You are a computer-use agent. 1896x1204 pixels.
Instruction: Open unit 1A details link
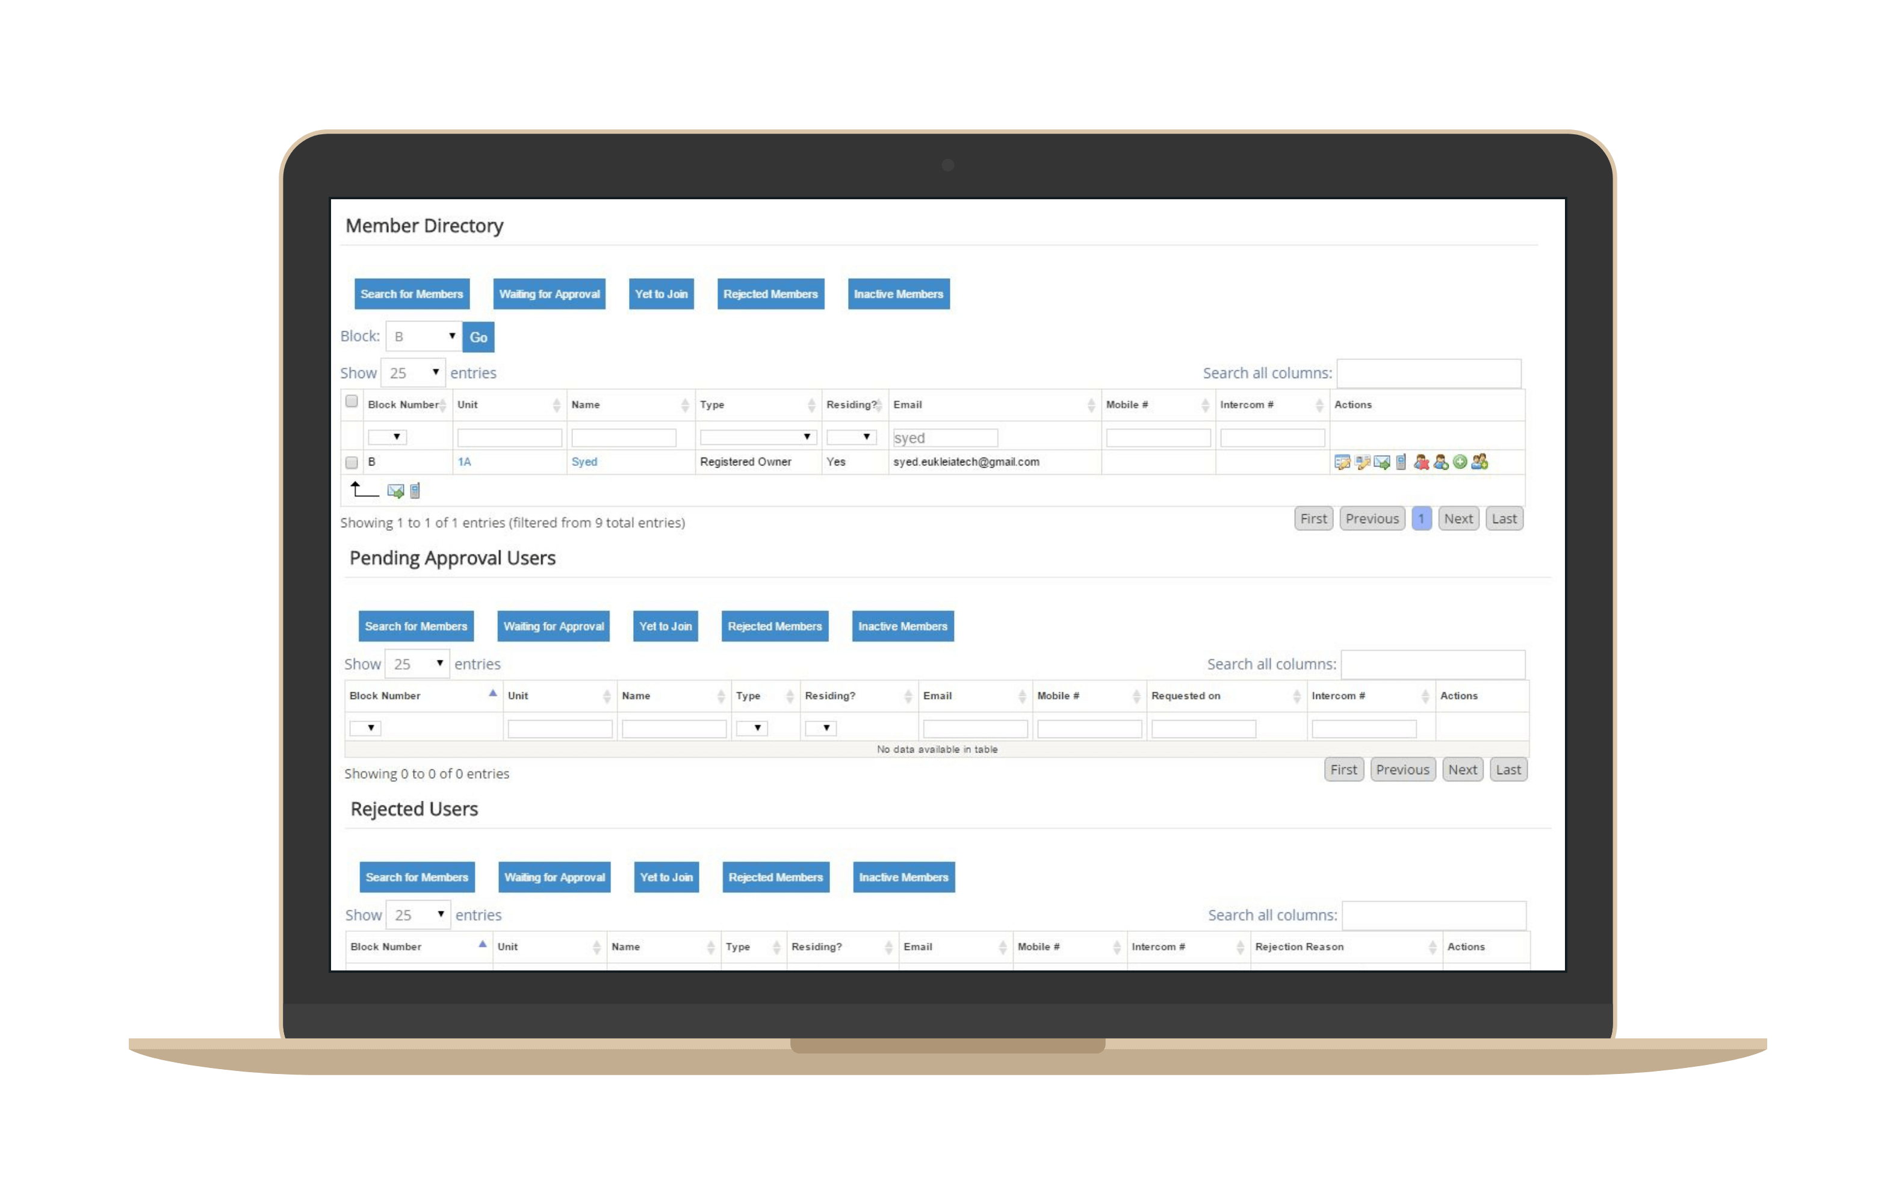pyautogui.click(x=463, y=462)
